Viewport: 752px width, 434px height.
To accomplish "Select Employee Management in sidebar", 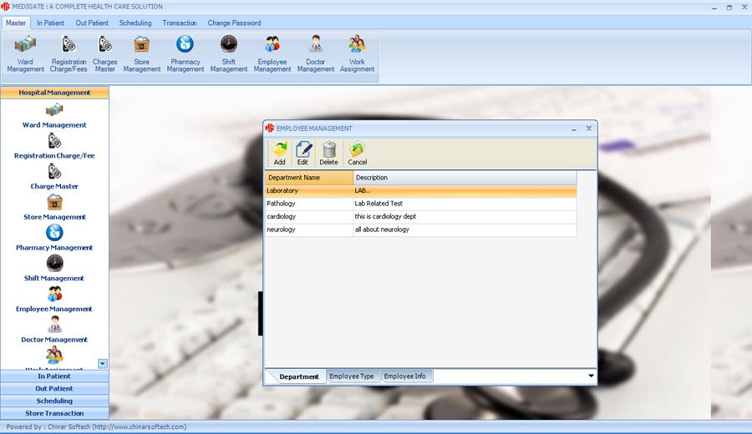I will [54, 300].
